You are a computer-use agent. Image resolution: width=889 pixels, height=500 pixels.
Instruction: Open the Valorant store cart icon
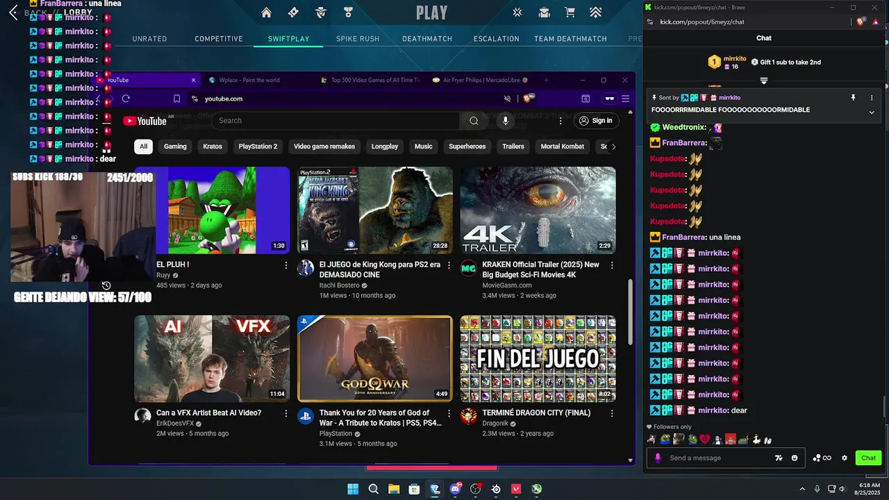pos(570,12)
